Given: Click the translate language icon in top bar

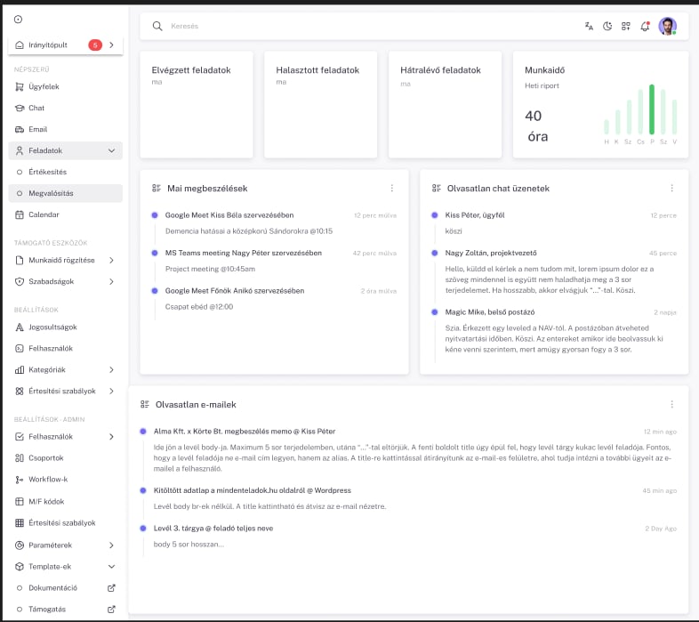Looking at the screenshot, I should [589, 27].
